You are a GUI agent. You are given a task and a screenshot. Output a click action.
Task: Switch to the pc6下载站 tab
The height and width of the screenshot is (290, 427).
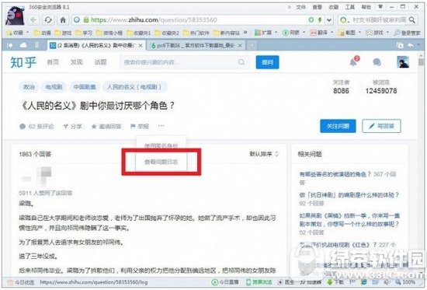(x=195, y=46)
